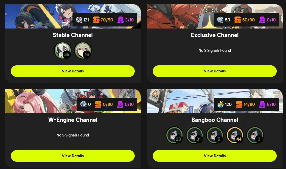Open View Details for W-Engine Channel
Viewport: 286px width, 169px height.
(x=73, y=156)
